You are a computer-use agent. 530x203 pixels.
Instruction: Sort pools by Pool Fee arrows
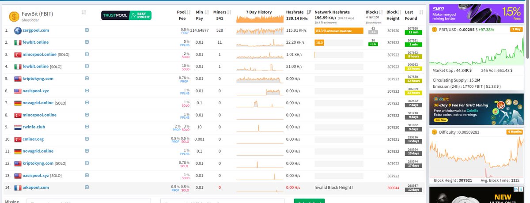(189, 12)
